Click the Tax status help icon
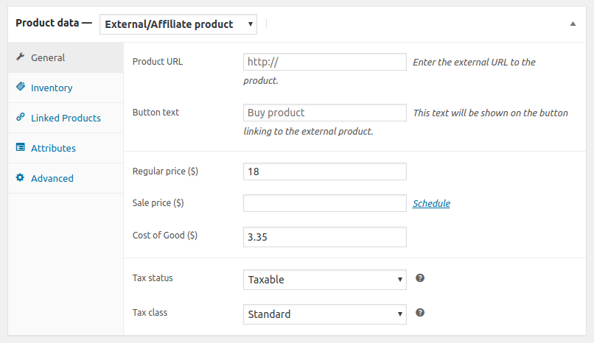 coord(420,278)
